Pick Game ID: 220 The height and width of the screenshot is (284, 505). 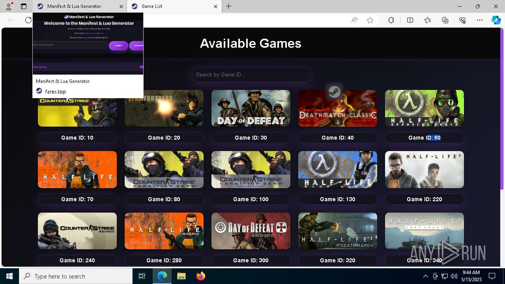point(425,199)
